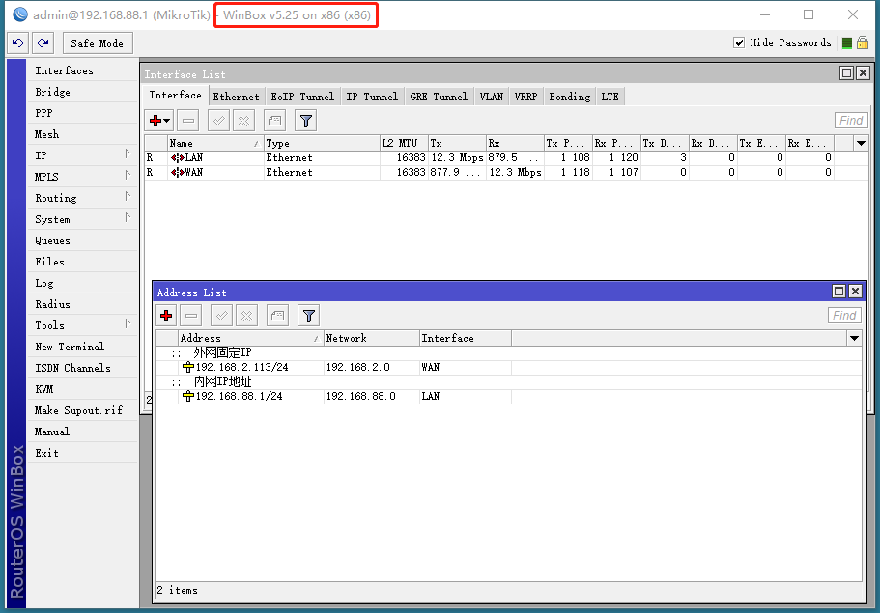Click Make Supout.rif
This screenshot has height=613, width=880.
tap(82, 410)
